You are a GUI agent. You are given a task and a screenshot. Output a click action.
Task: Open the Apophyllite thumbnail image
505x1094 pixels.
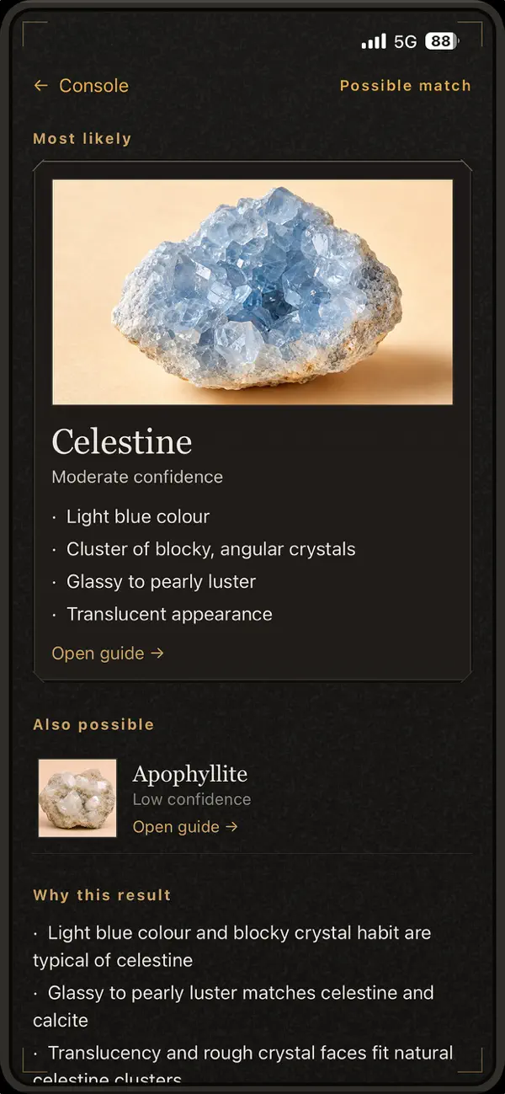pyautogui.click(x=77, y=798)
